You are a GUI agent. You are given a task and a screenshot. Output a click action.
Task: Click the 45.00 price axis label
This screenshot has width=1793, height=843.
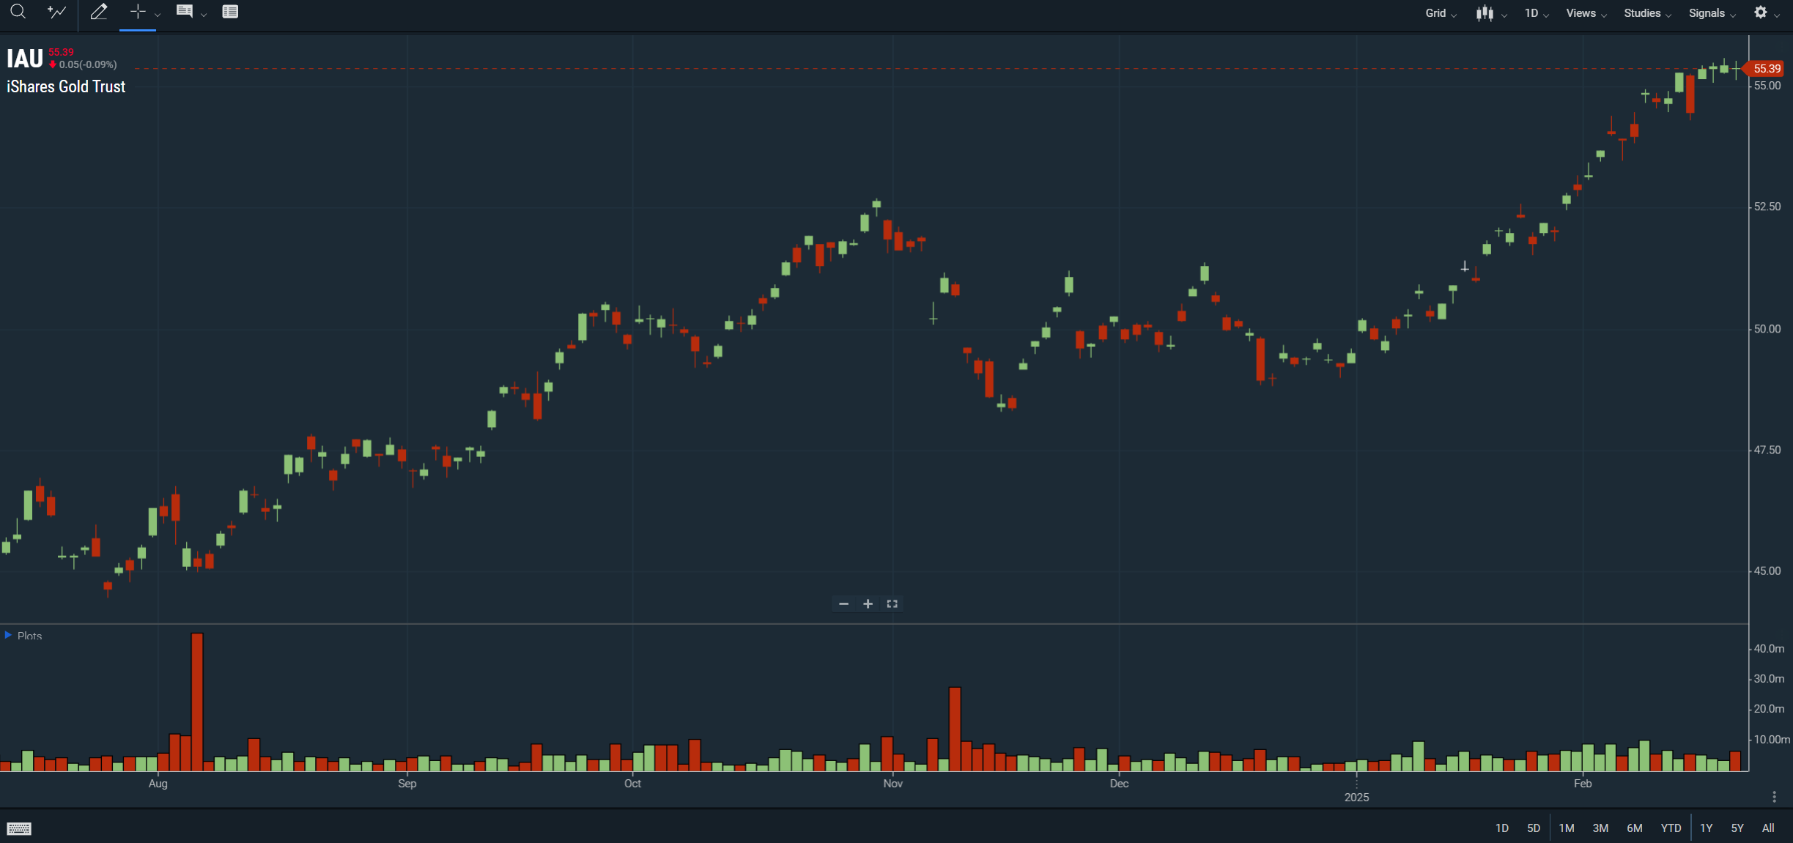coord(1767,571)
